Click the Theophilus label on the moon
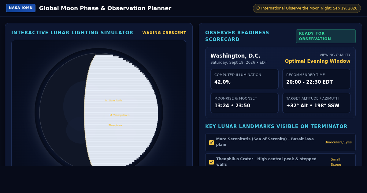Screen dimensions: 367x193 (x=115, y=125)
